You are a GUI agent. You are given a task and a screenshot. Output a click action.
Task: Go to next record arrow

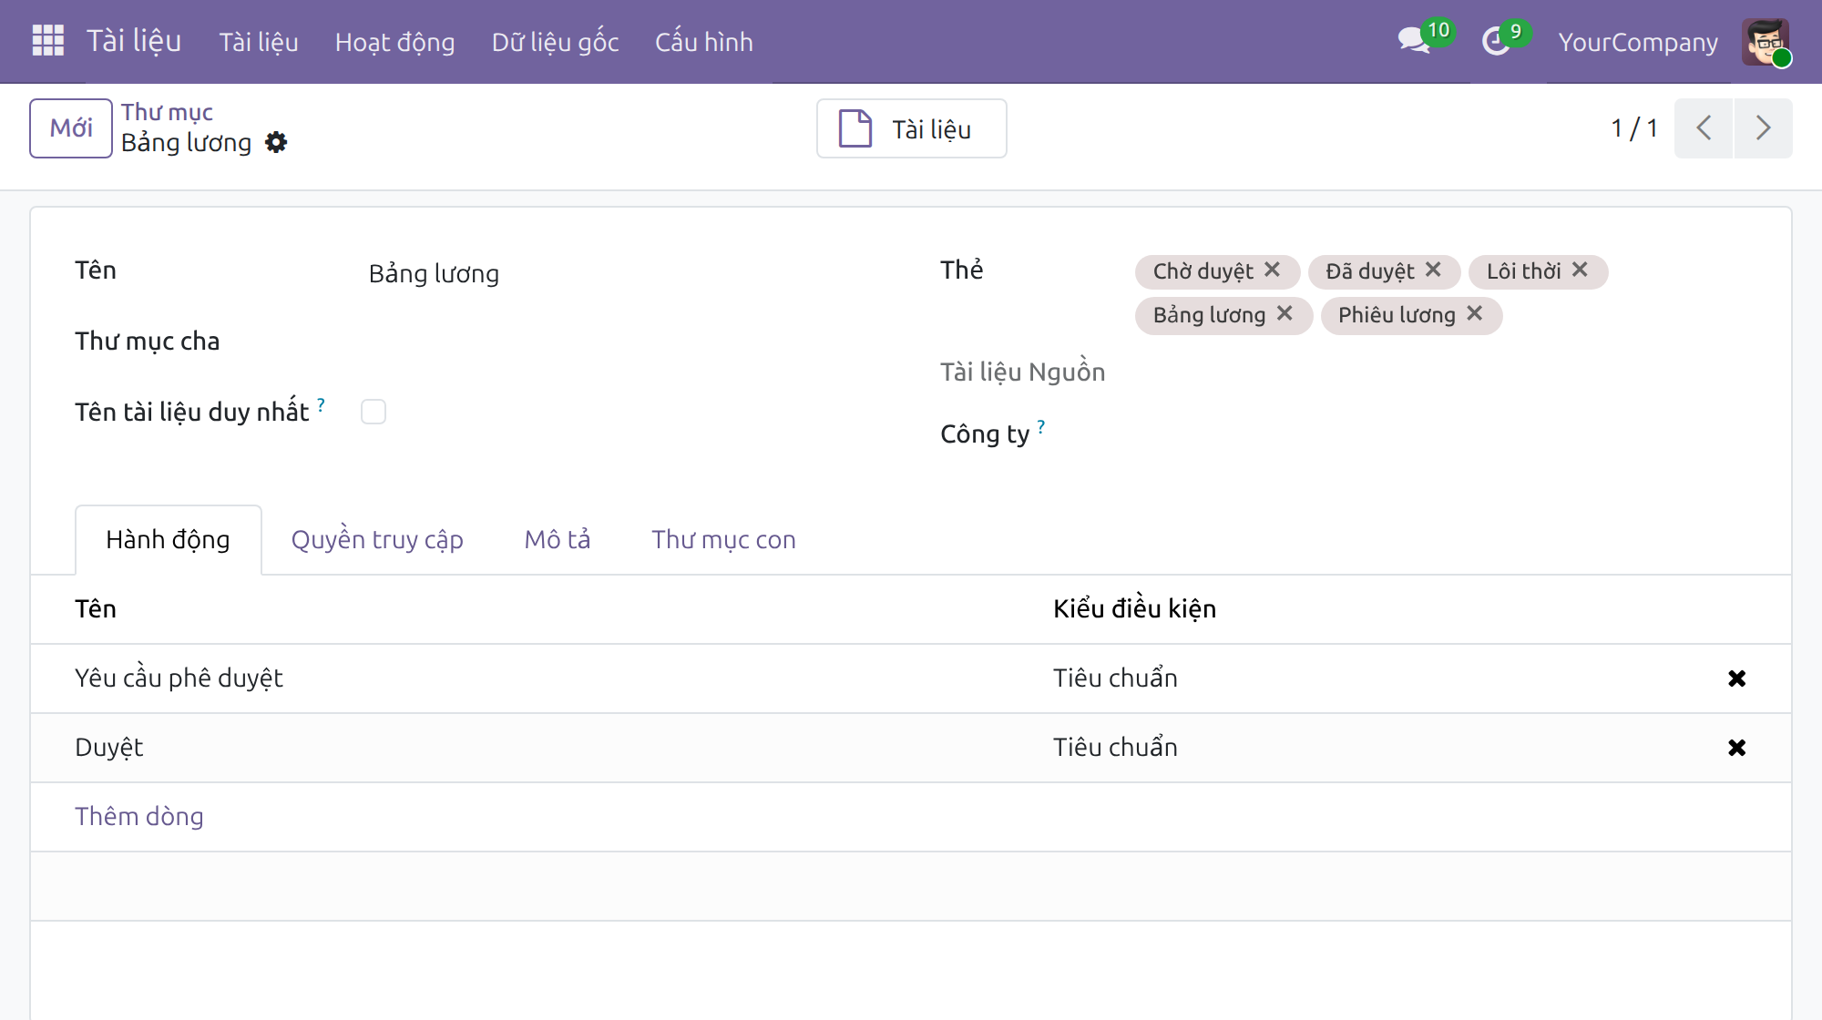click(x=1764, y=128)
